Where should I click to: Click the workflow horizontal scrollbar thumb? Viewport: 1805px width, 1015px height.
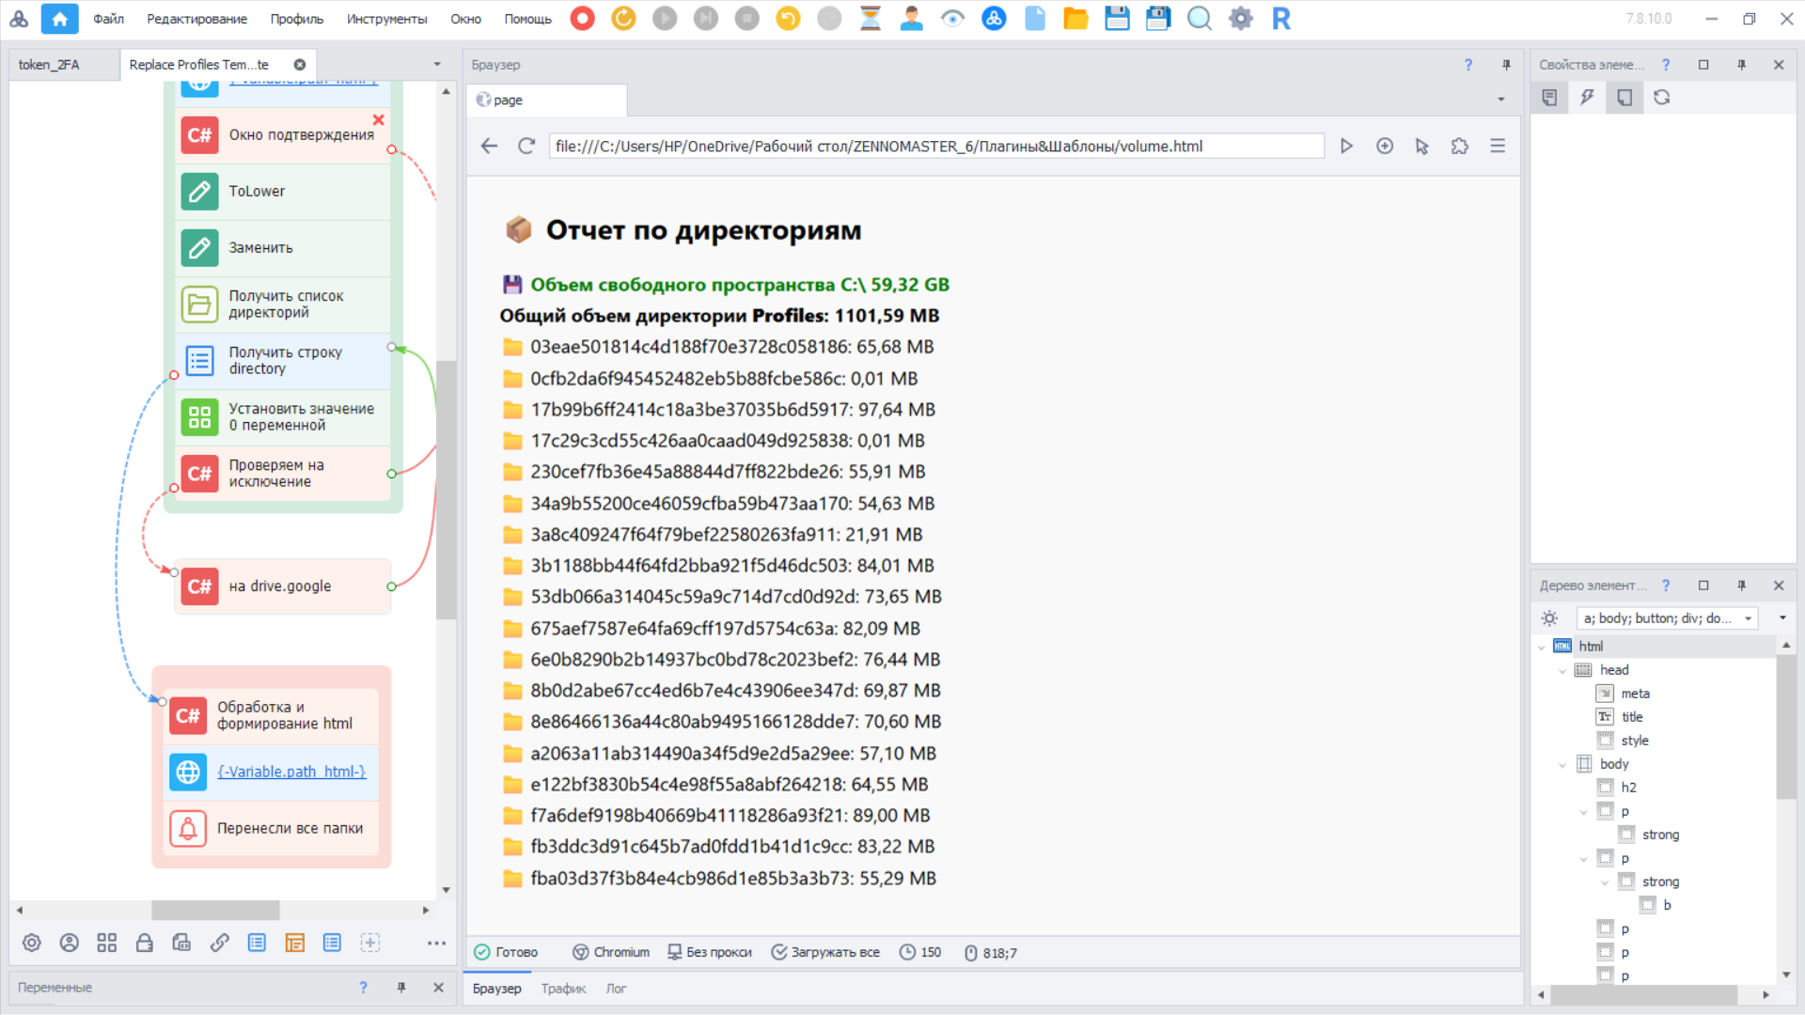coord(215,910)
